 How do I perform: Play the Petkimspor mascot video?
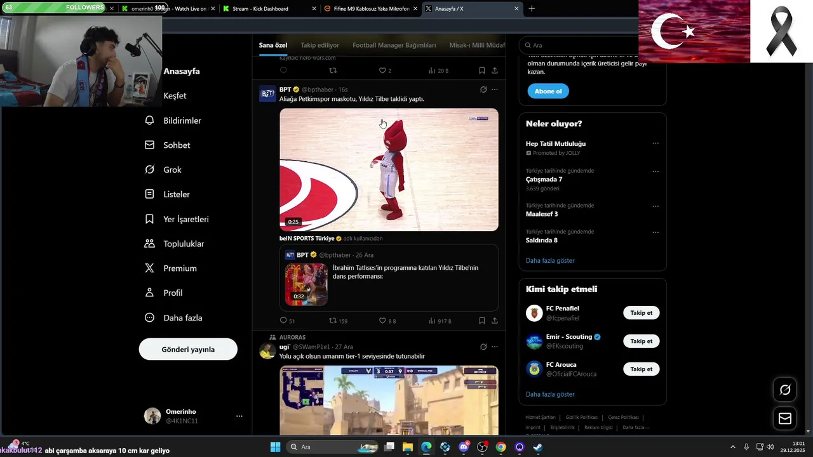[x=389, y=170]
